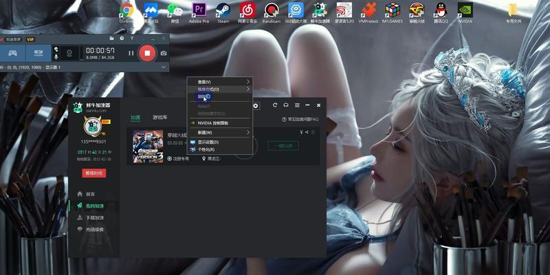
Task: Toggle the microphone icon in Bandicam
Action: click(x=56, y=56)
